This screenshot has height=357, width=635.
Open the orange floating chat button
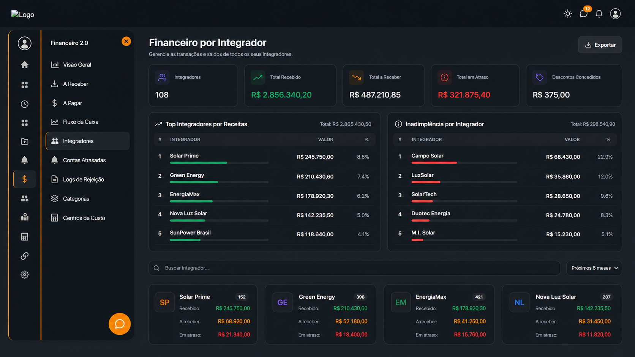click(120, 324)
